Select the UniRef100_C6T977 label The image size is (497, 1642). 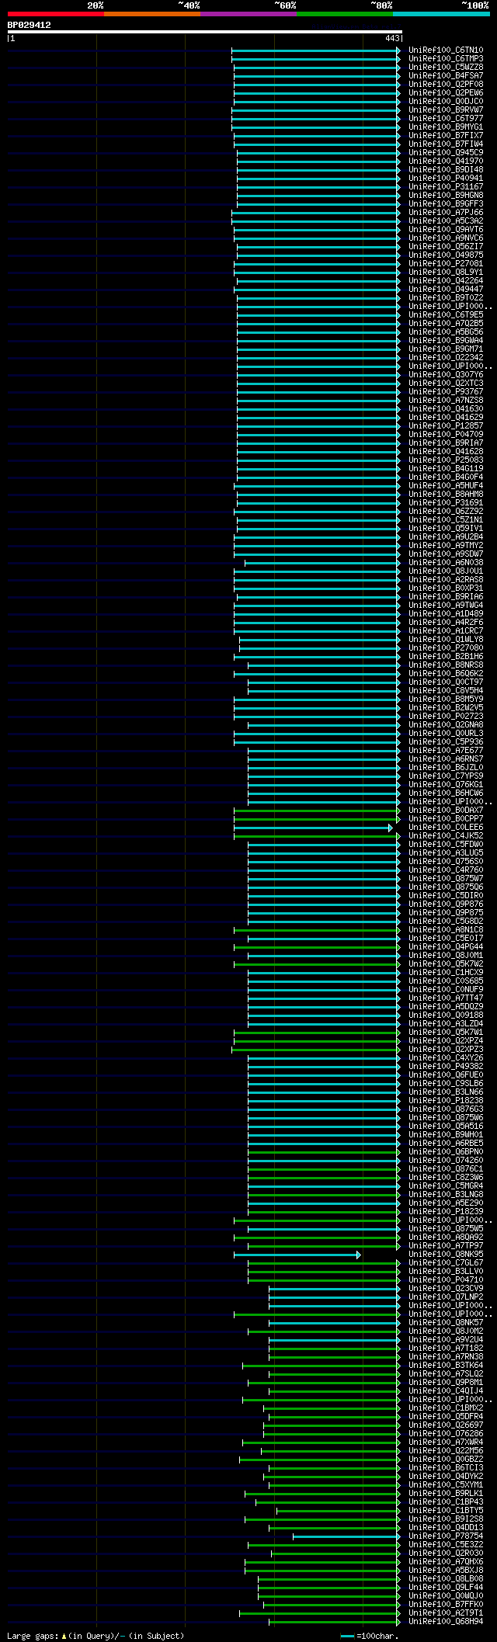pos(446,119)
